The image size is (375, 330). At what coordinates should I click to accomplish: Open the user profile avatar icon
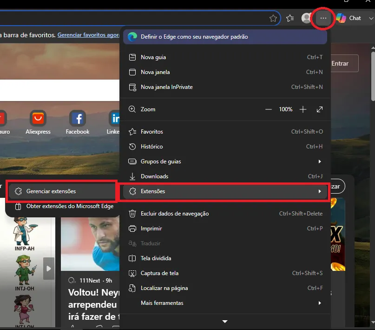tap(306, 18)
